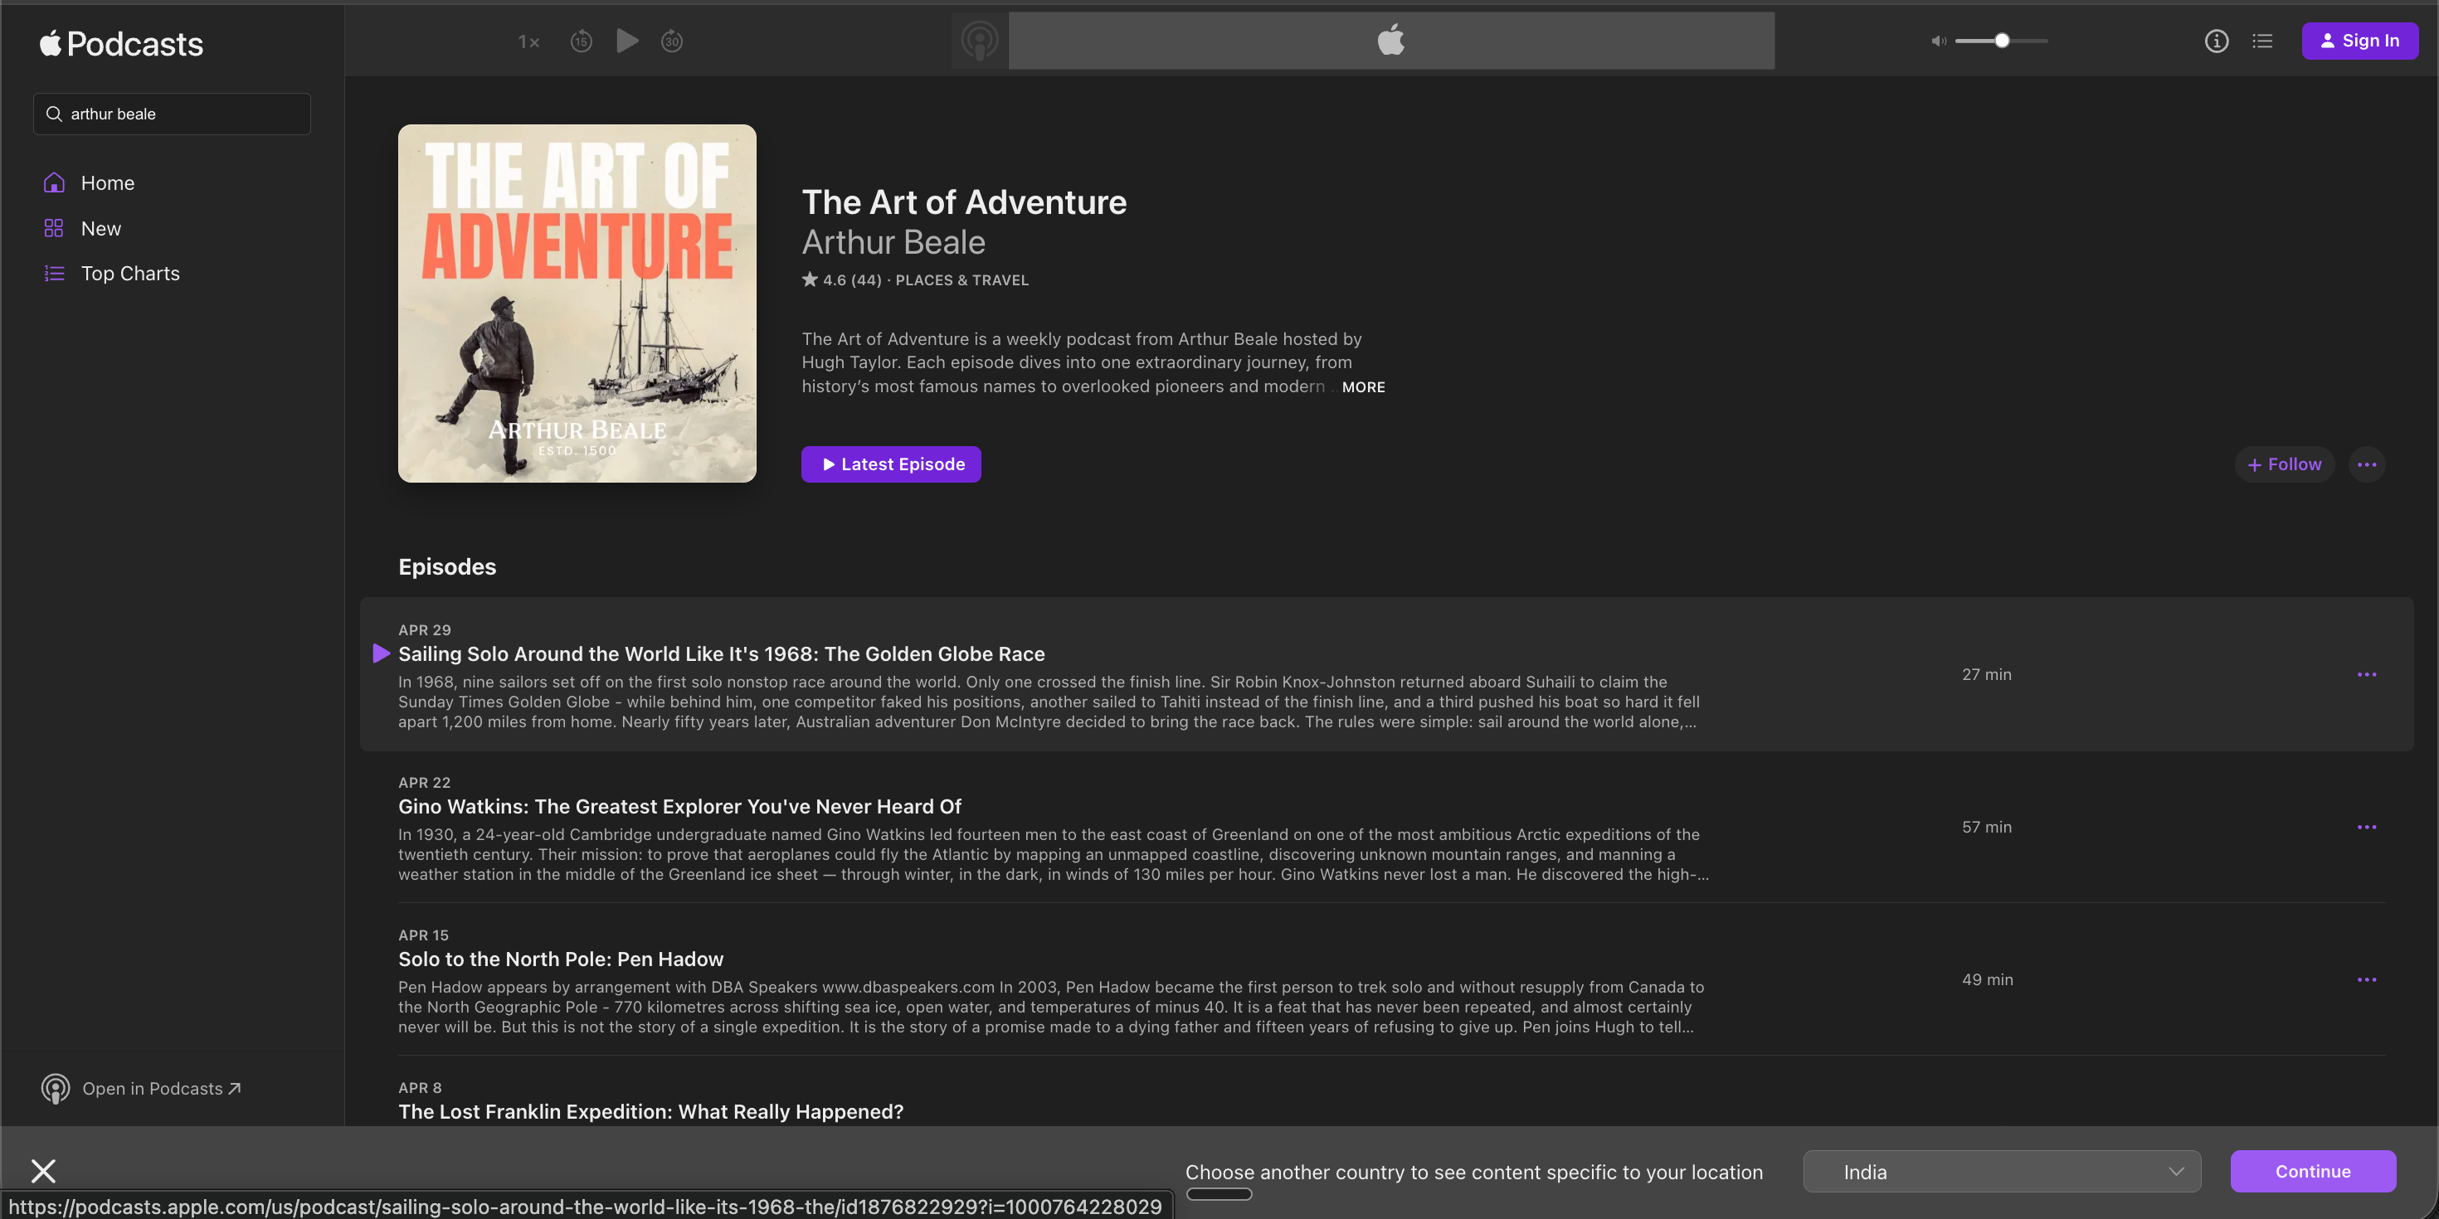
Task: Mute using the speaker icon
Action: (x=1938, y=41)
